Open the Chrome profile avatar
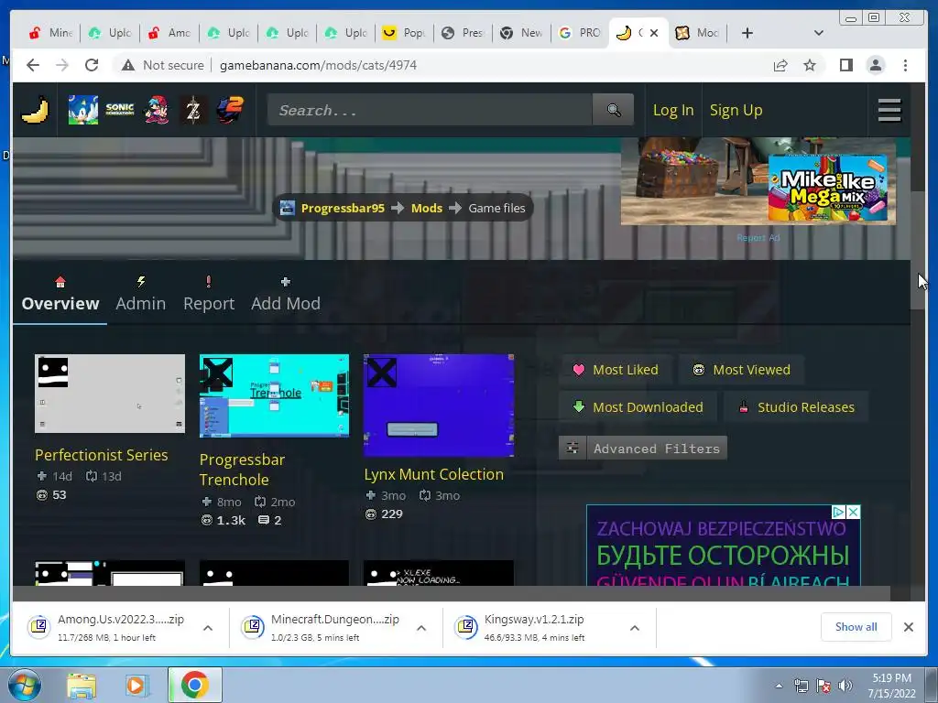938x703 pixels. (875, 65)
